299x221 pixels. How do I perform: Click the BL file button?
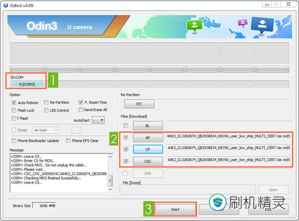pyautogui.click(x=148, y=126)
